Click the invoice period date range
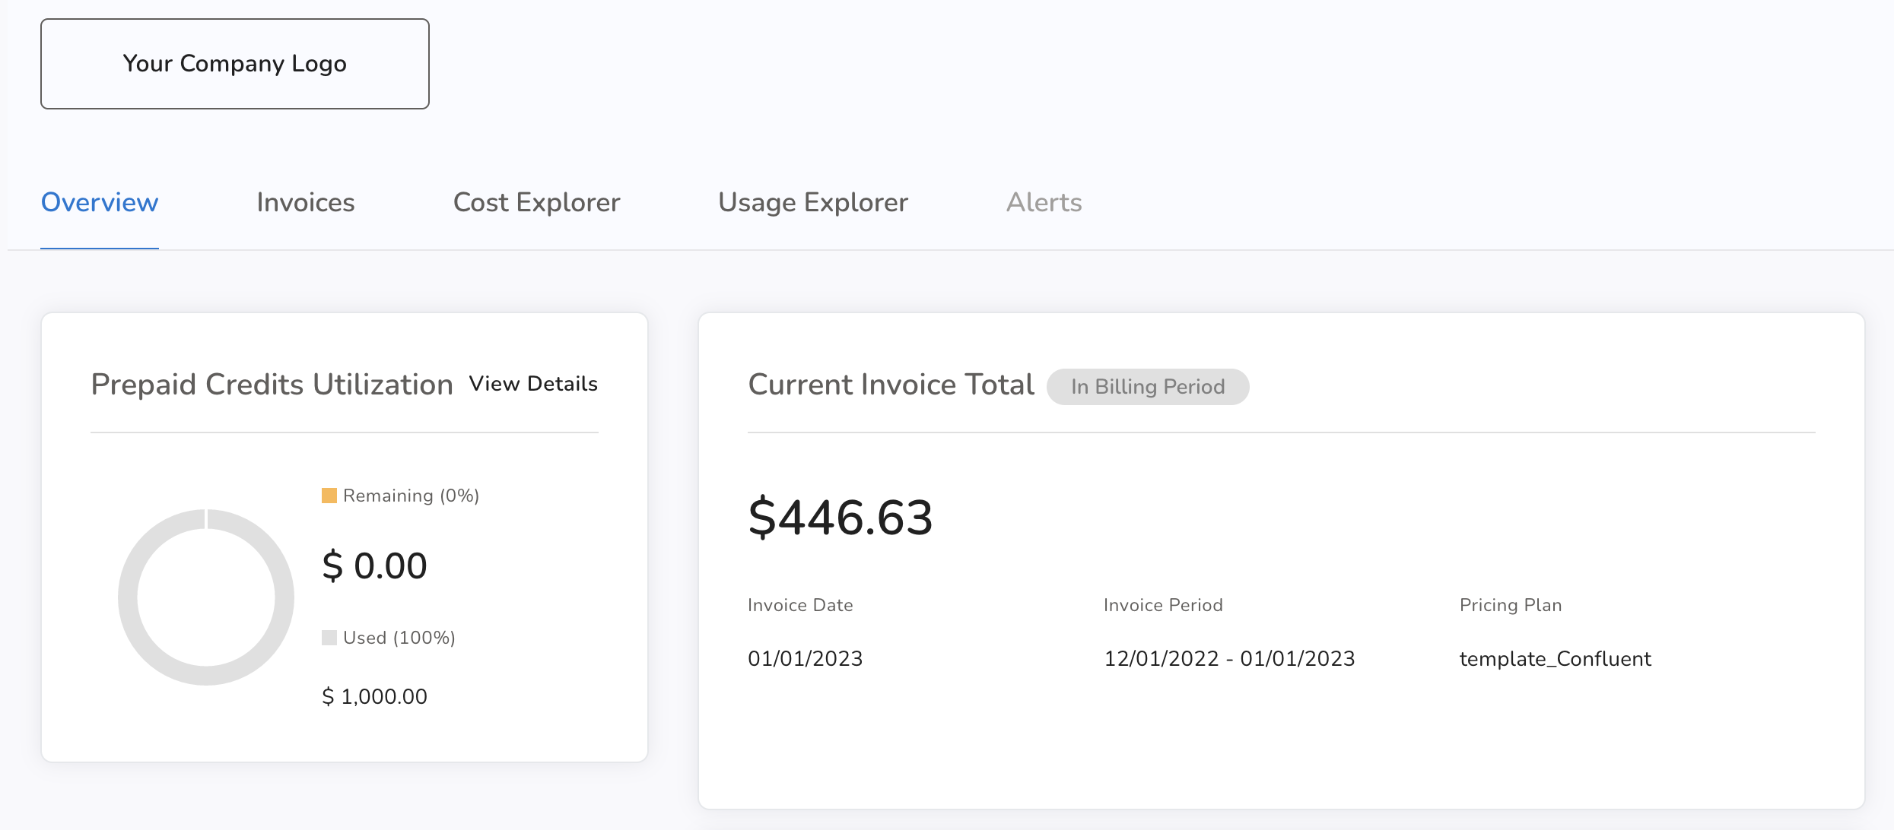The height and width of the screenshot is (830, 1894). (1229, 659)
